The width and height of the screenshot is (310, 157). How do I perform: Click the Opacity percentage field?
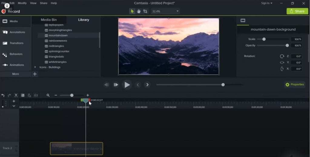296,46
